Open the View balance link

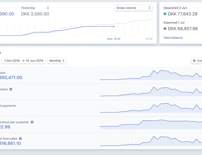pyautogui.click(x=173, y=38)
